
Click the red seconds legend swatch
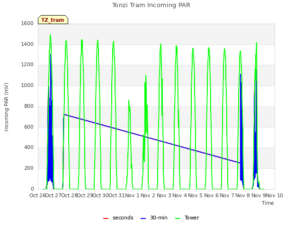pos(106,218)
